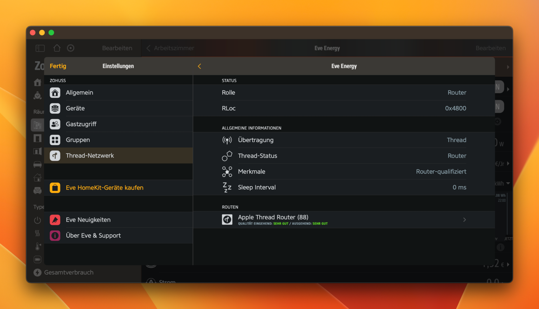Click the Gastzugriff people icon
This screenshot has height=309, width=539.
[55, 124]
